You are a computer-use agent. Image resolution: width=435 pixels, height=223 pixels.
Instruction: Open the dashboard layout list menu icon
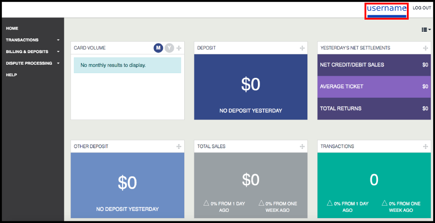click(426, 30)
